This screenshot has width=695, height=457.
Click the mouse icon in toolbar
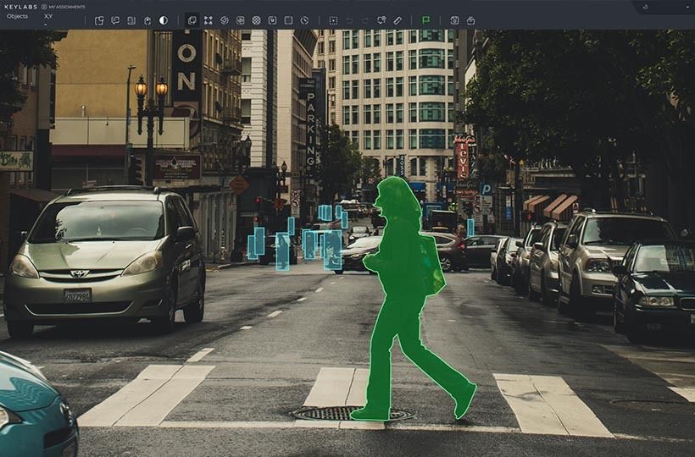coord(147,20)
